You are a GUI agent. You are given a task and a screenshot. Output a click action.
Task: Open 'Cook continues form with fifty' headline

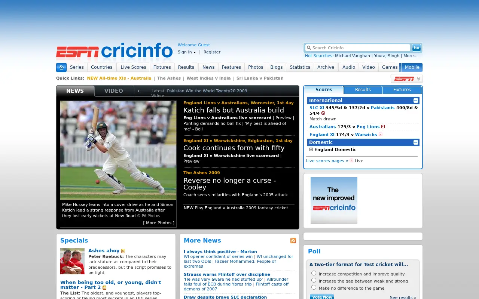pyautogui.click(x=234, y=148)
